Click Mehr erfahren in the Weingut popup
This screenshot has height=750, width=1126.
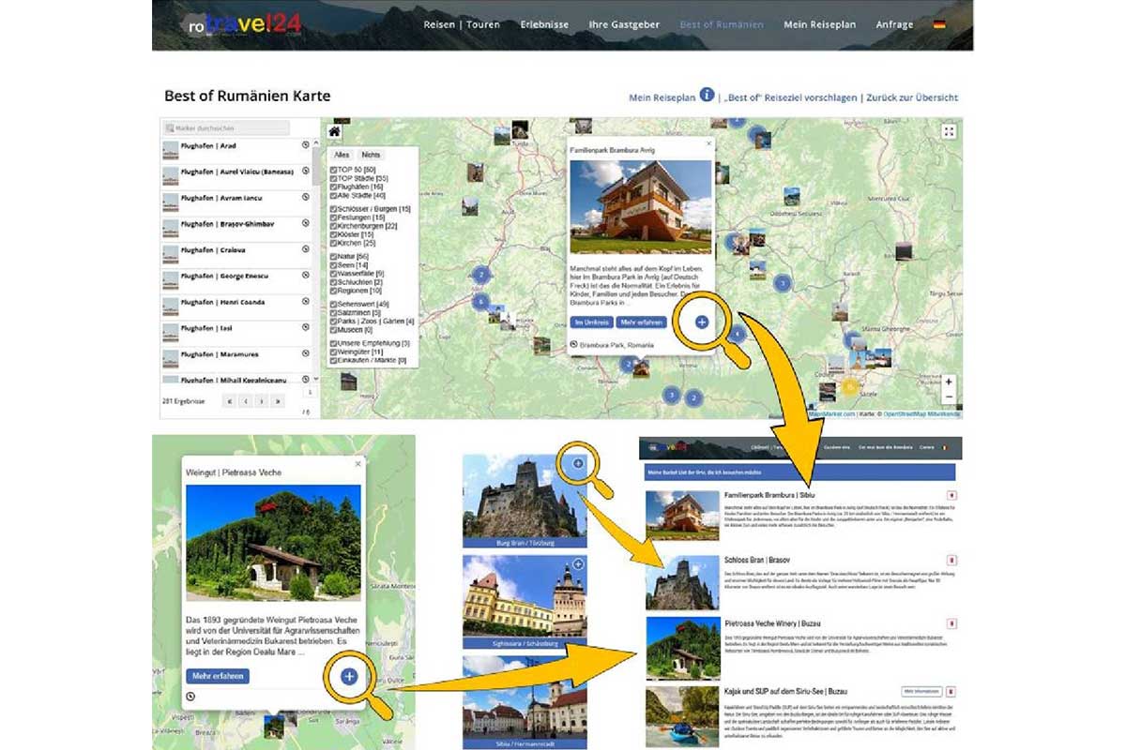tap(218, 676)
